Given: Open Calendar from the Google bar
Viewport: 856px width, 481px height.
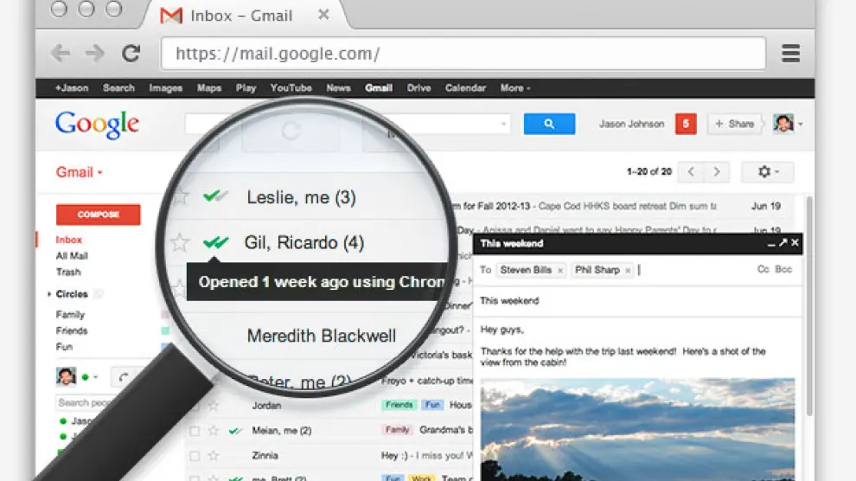Looking at the screenshot, I should tap(465, 88).
